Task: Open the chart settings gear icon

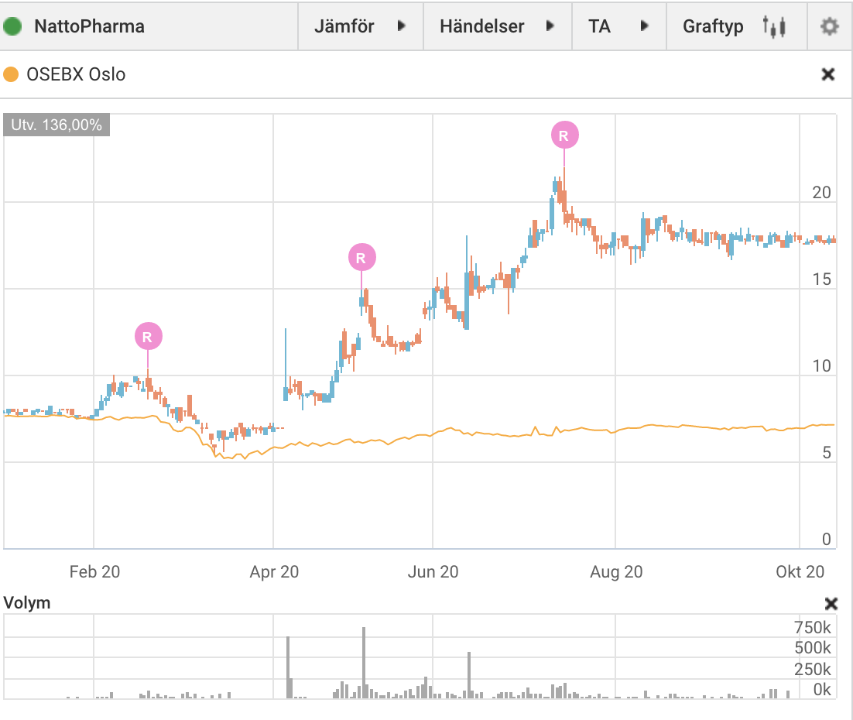Action: (829, 26)
